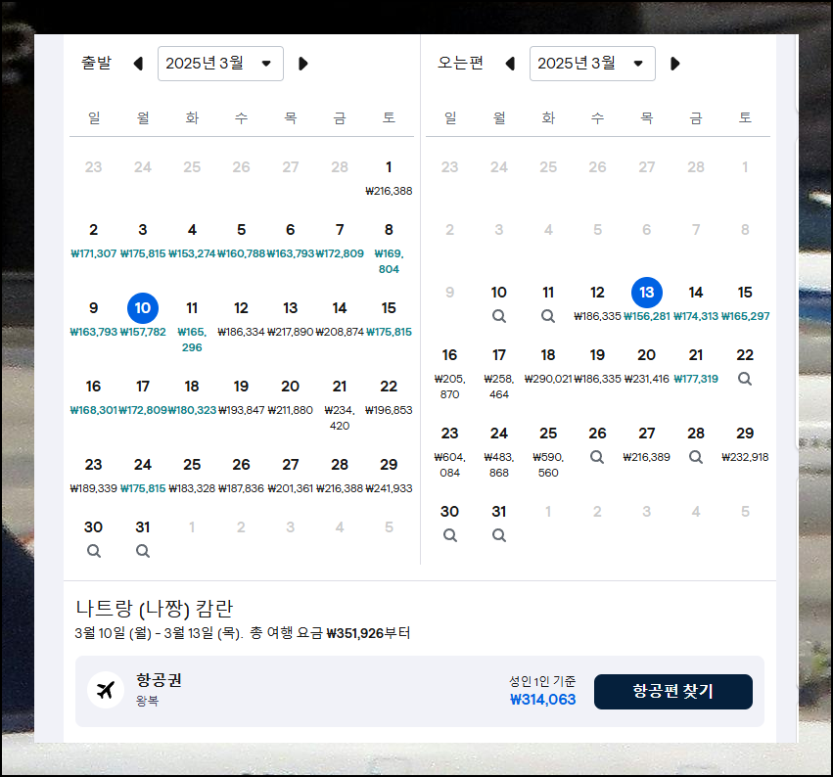Search price for departure March 30
Viewport: 833px width, 777px height.
click(x=94, y=551)
